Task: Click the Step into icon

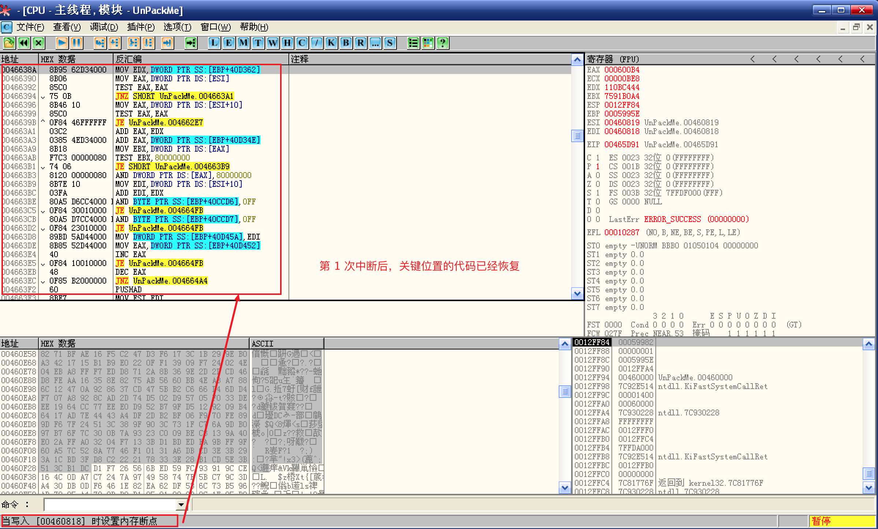Action: coord(99,43)
